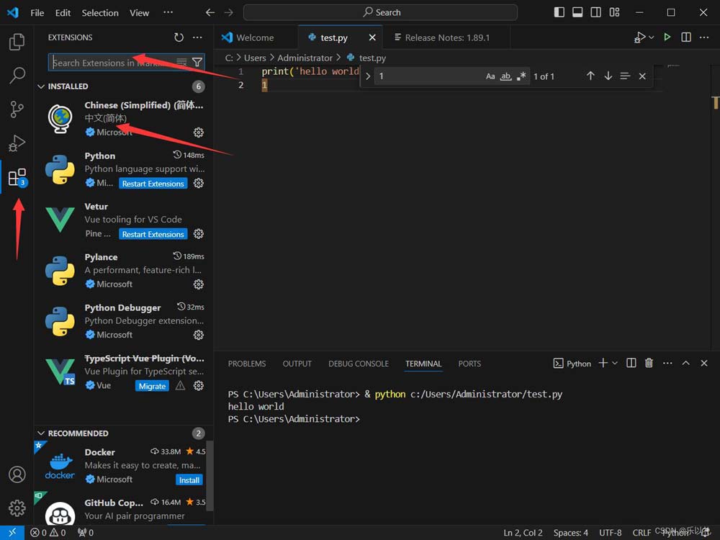Enable Match Whole Word in find widget
Screen dimensions: 720x540
(x=505, y=76)
